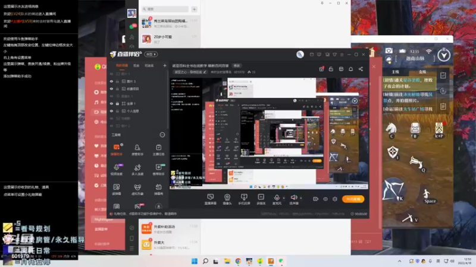Add a 手机投屏 phone mirroring source
Screen dimensions: 476x267
point(244,199)
